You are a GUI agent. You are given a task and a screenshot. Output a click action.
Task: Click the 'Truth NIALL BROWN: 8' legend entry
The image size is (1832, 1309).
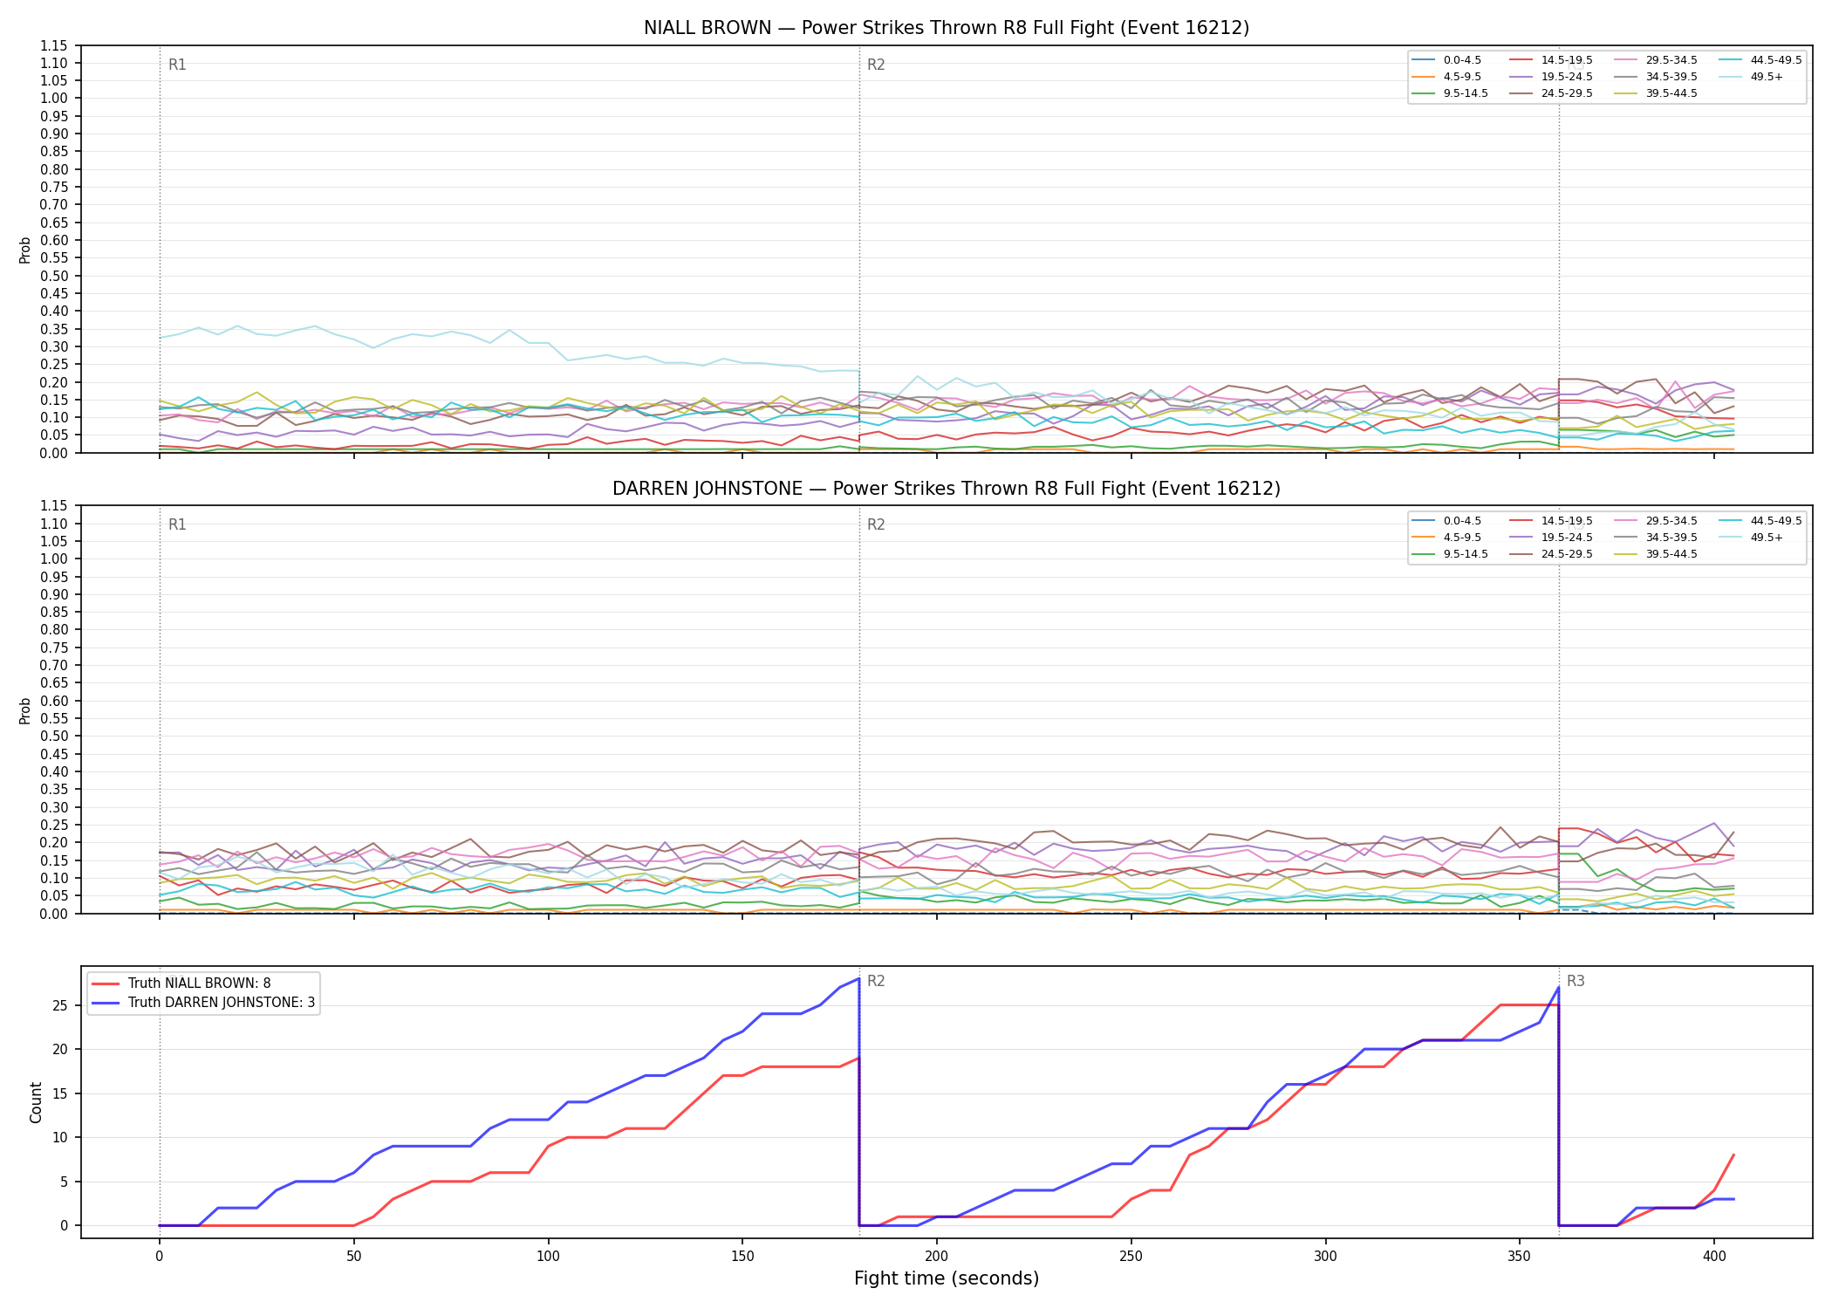[x=181, y=983]
